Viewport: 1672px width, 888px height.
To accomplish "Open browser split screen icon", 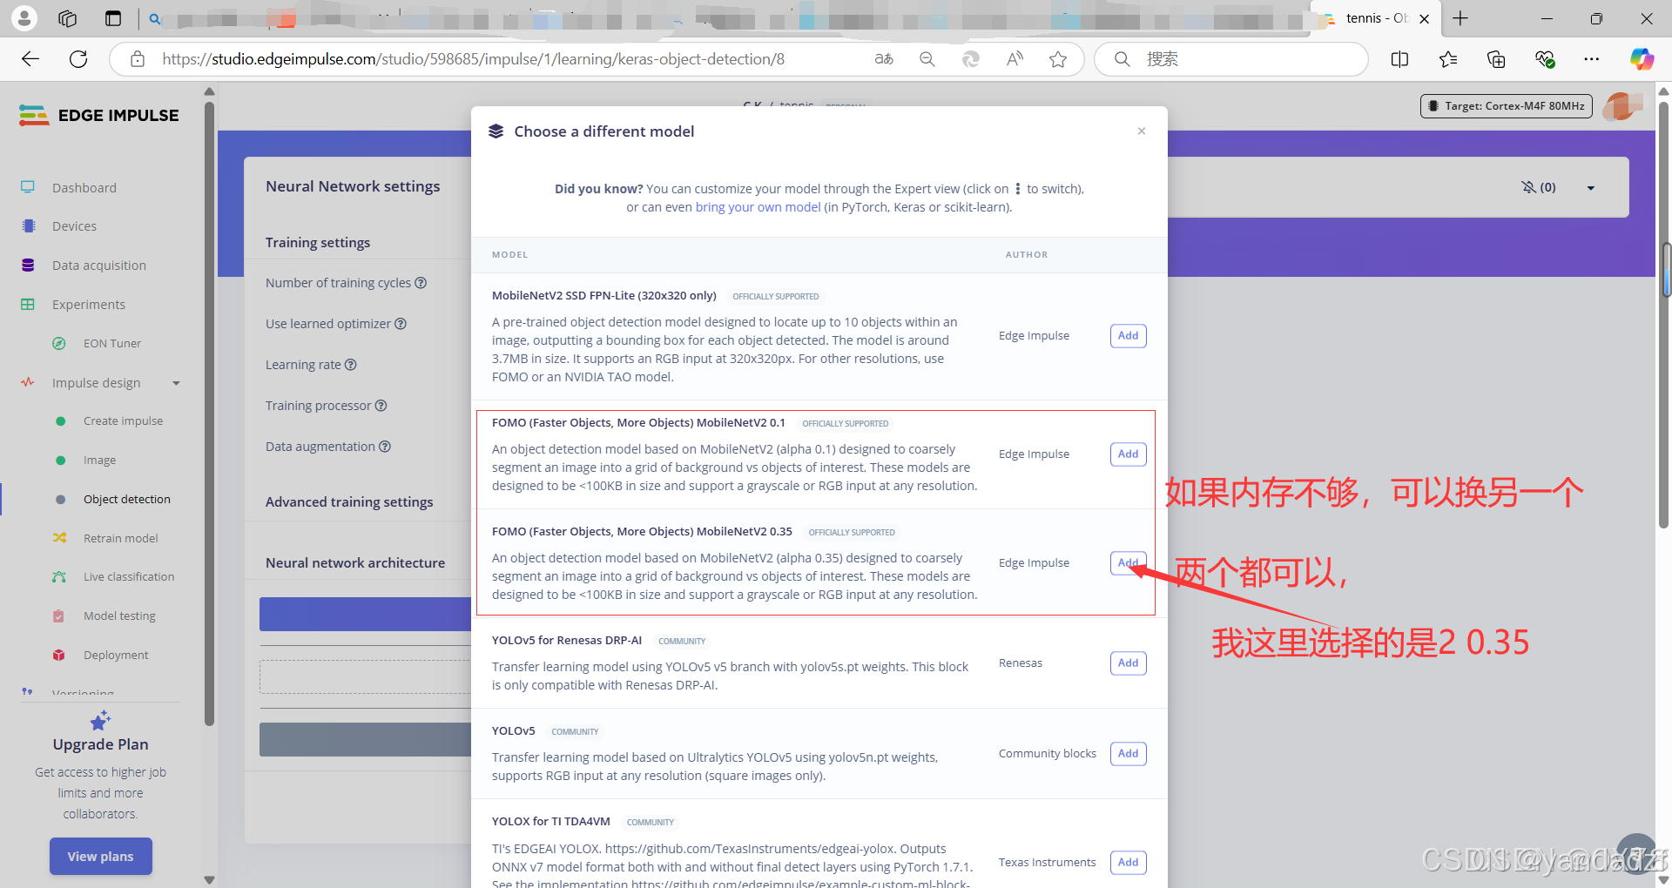I will click(1399, 59).
